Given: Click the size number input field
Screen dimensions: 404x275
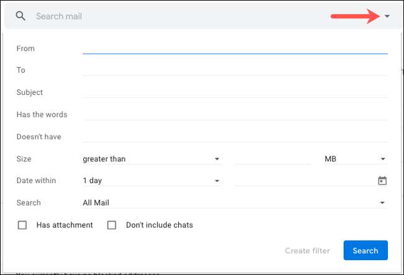Looking at the screenshot, I should [273, 159].
